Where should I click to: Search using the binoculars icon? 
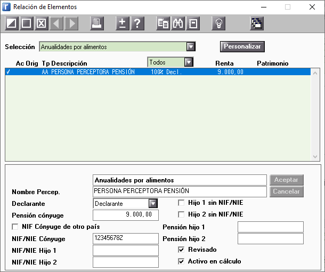click(x=178, y=23)
